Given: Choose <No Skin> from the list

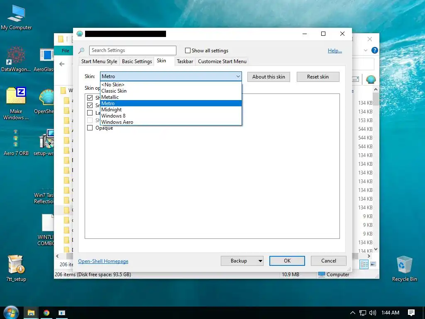Looking at the screenshot, I should (x=171, y=85).
